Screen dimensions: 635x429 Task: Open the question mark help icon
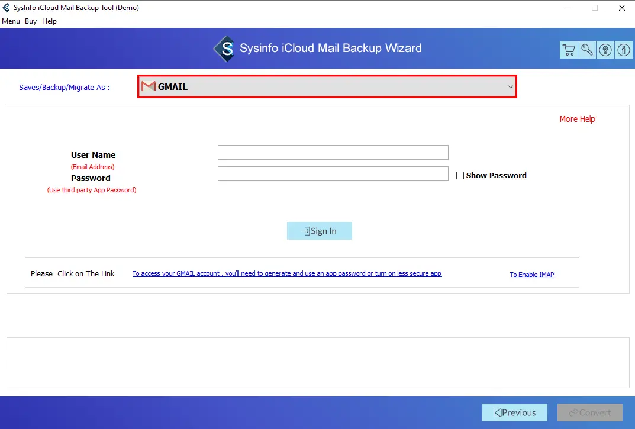(x=605, y=50)
